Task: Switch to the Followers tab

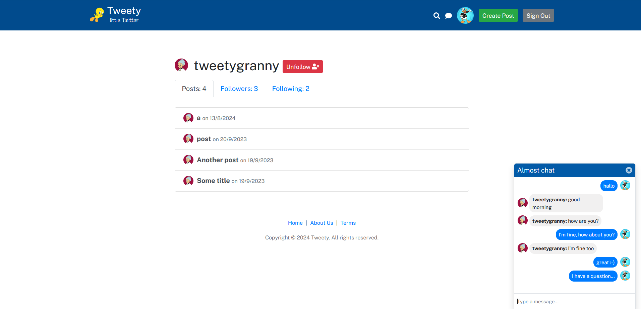Action: coord(239,88)
